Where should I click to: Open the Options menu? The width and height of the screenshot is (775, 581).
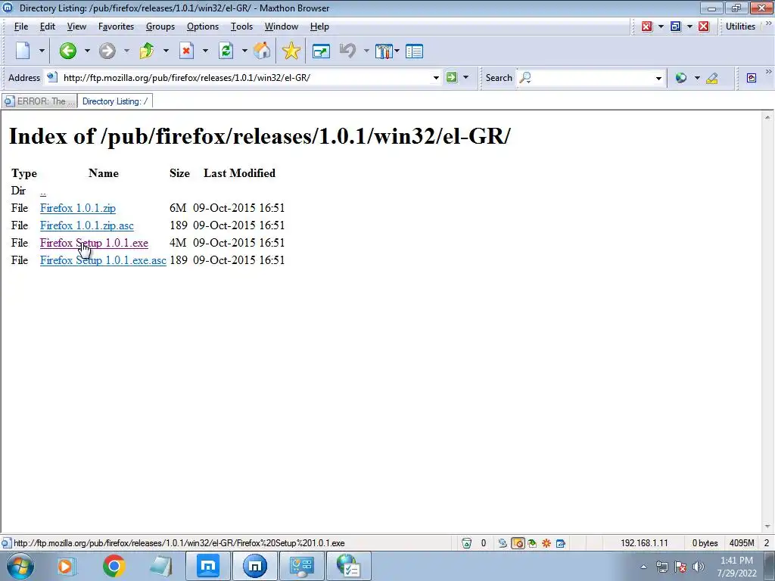click(x=203, y=26)
